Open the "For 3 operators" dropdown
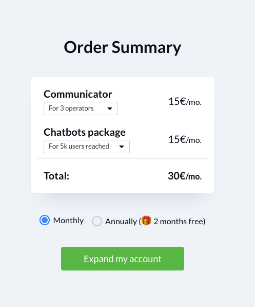The width and height of the screenshot is (255, 307). 81,109
